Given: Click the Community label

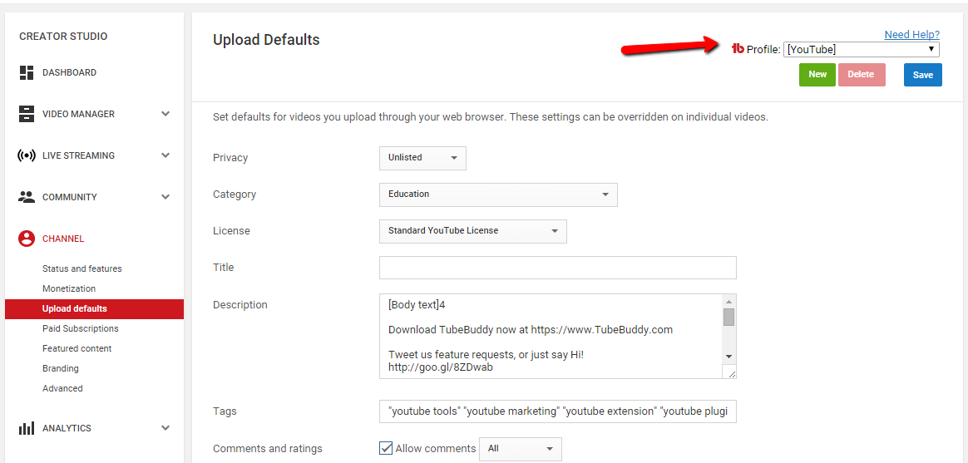Looking at the screenshot, I should coord(70,197).
